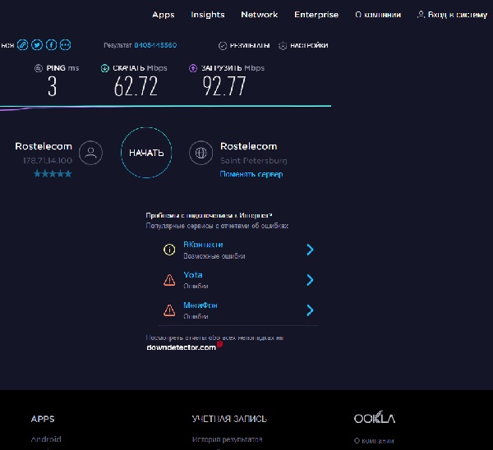
Task: Open result ID 8405445560 link
Action: [x=155, y=45]
